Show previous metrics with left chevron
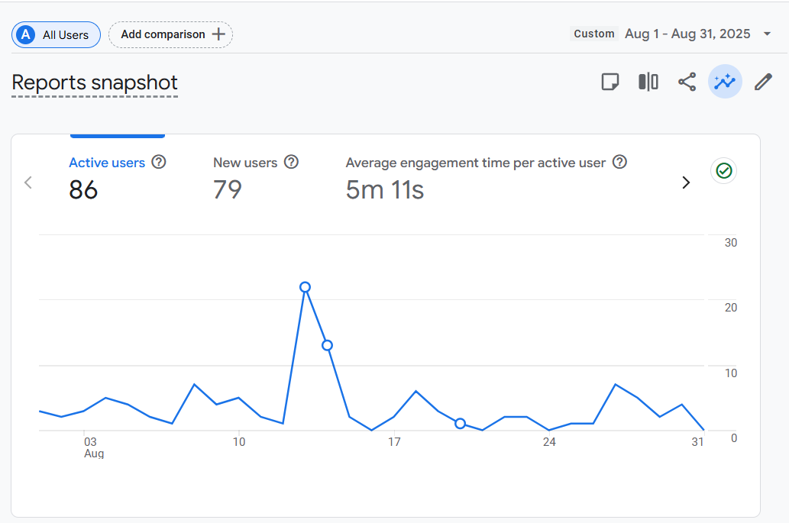Viewport: 789px width, 523px height. click(28, 182)
